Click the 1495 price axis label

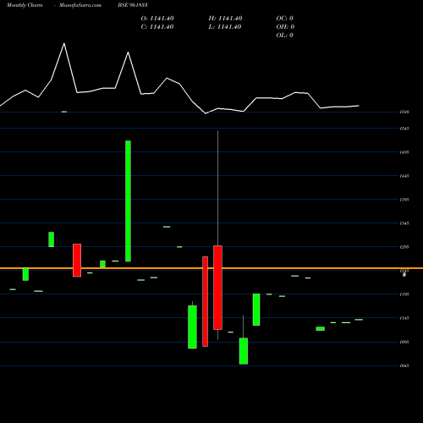point(404,152)
